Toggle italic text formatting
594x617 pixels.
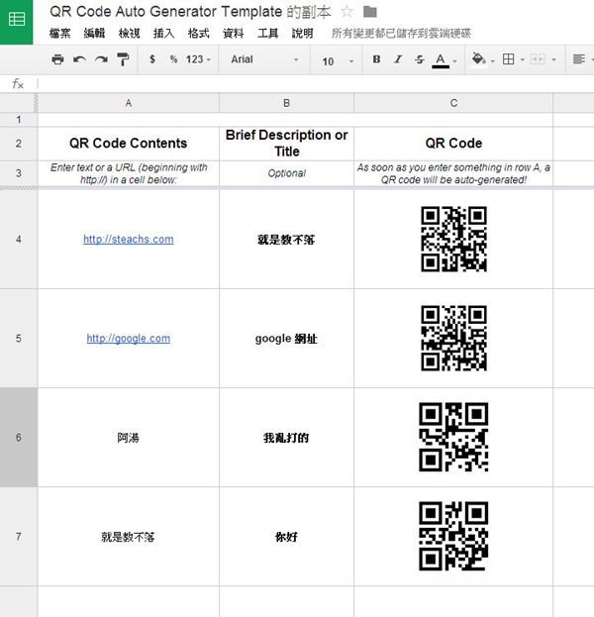click(x=398, y=59)
